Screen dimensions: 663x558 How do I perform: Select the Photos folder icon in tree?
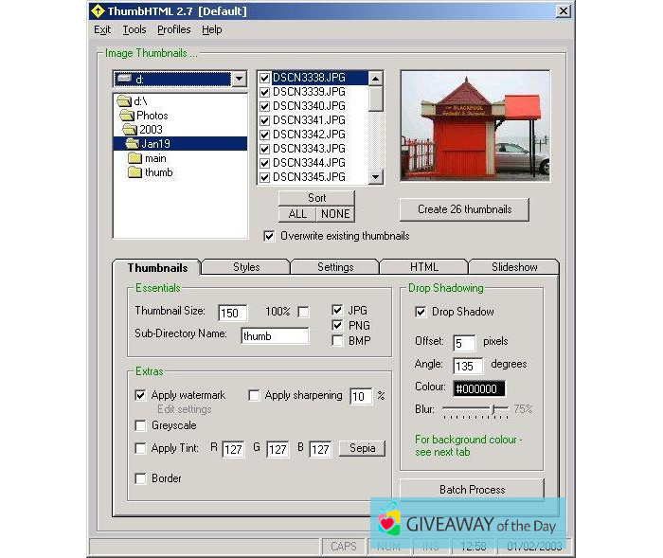click(x=128, y=116)
